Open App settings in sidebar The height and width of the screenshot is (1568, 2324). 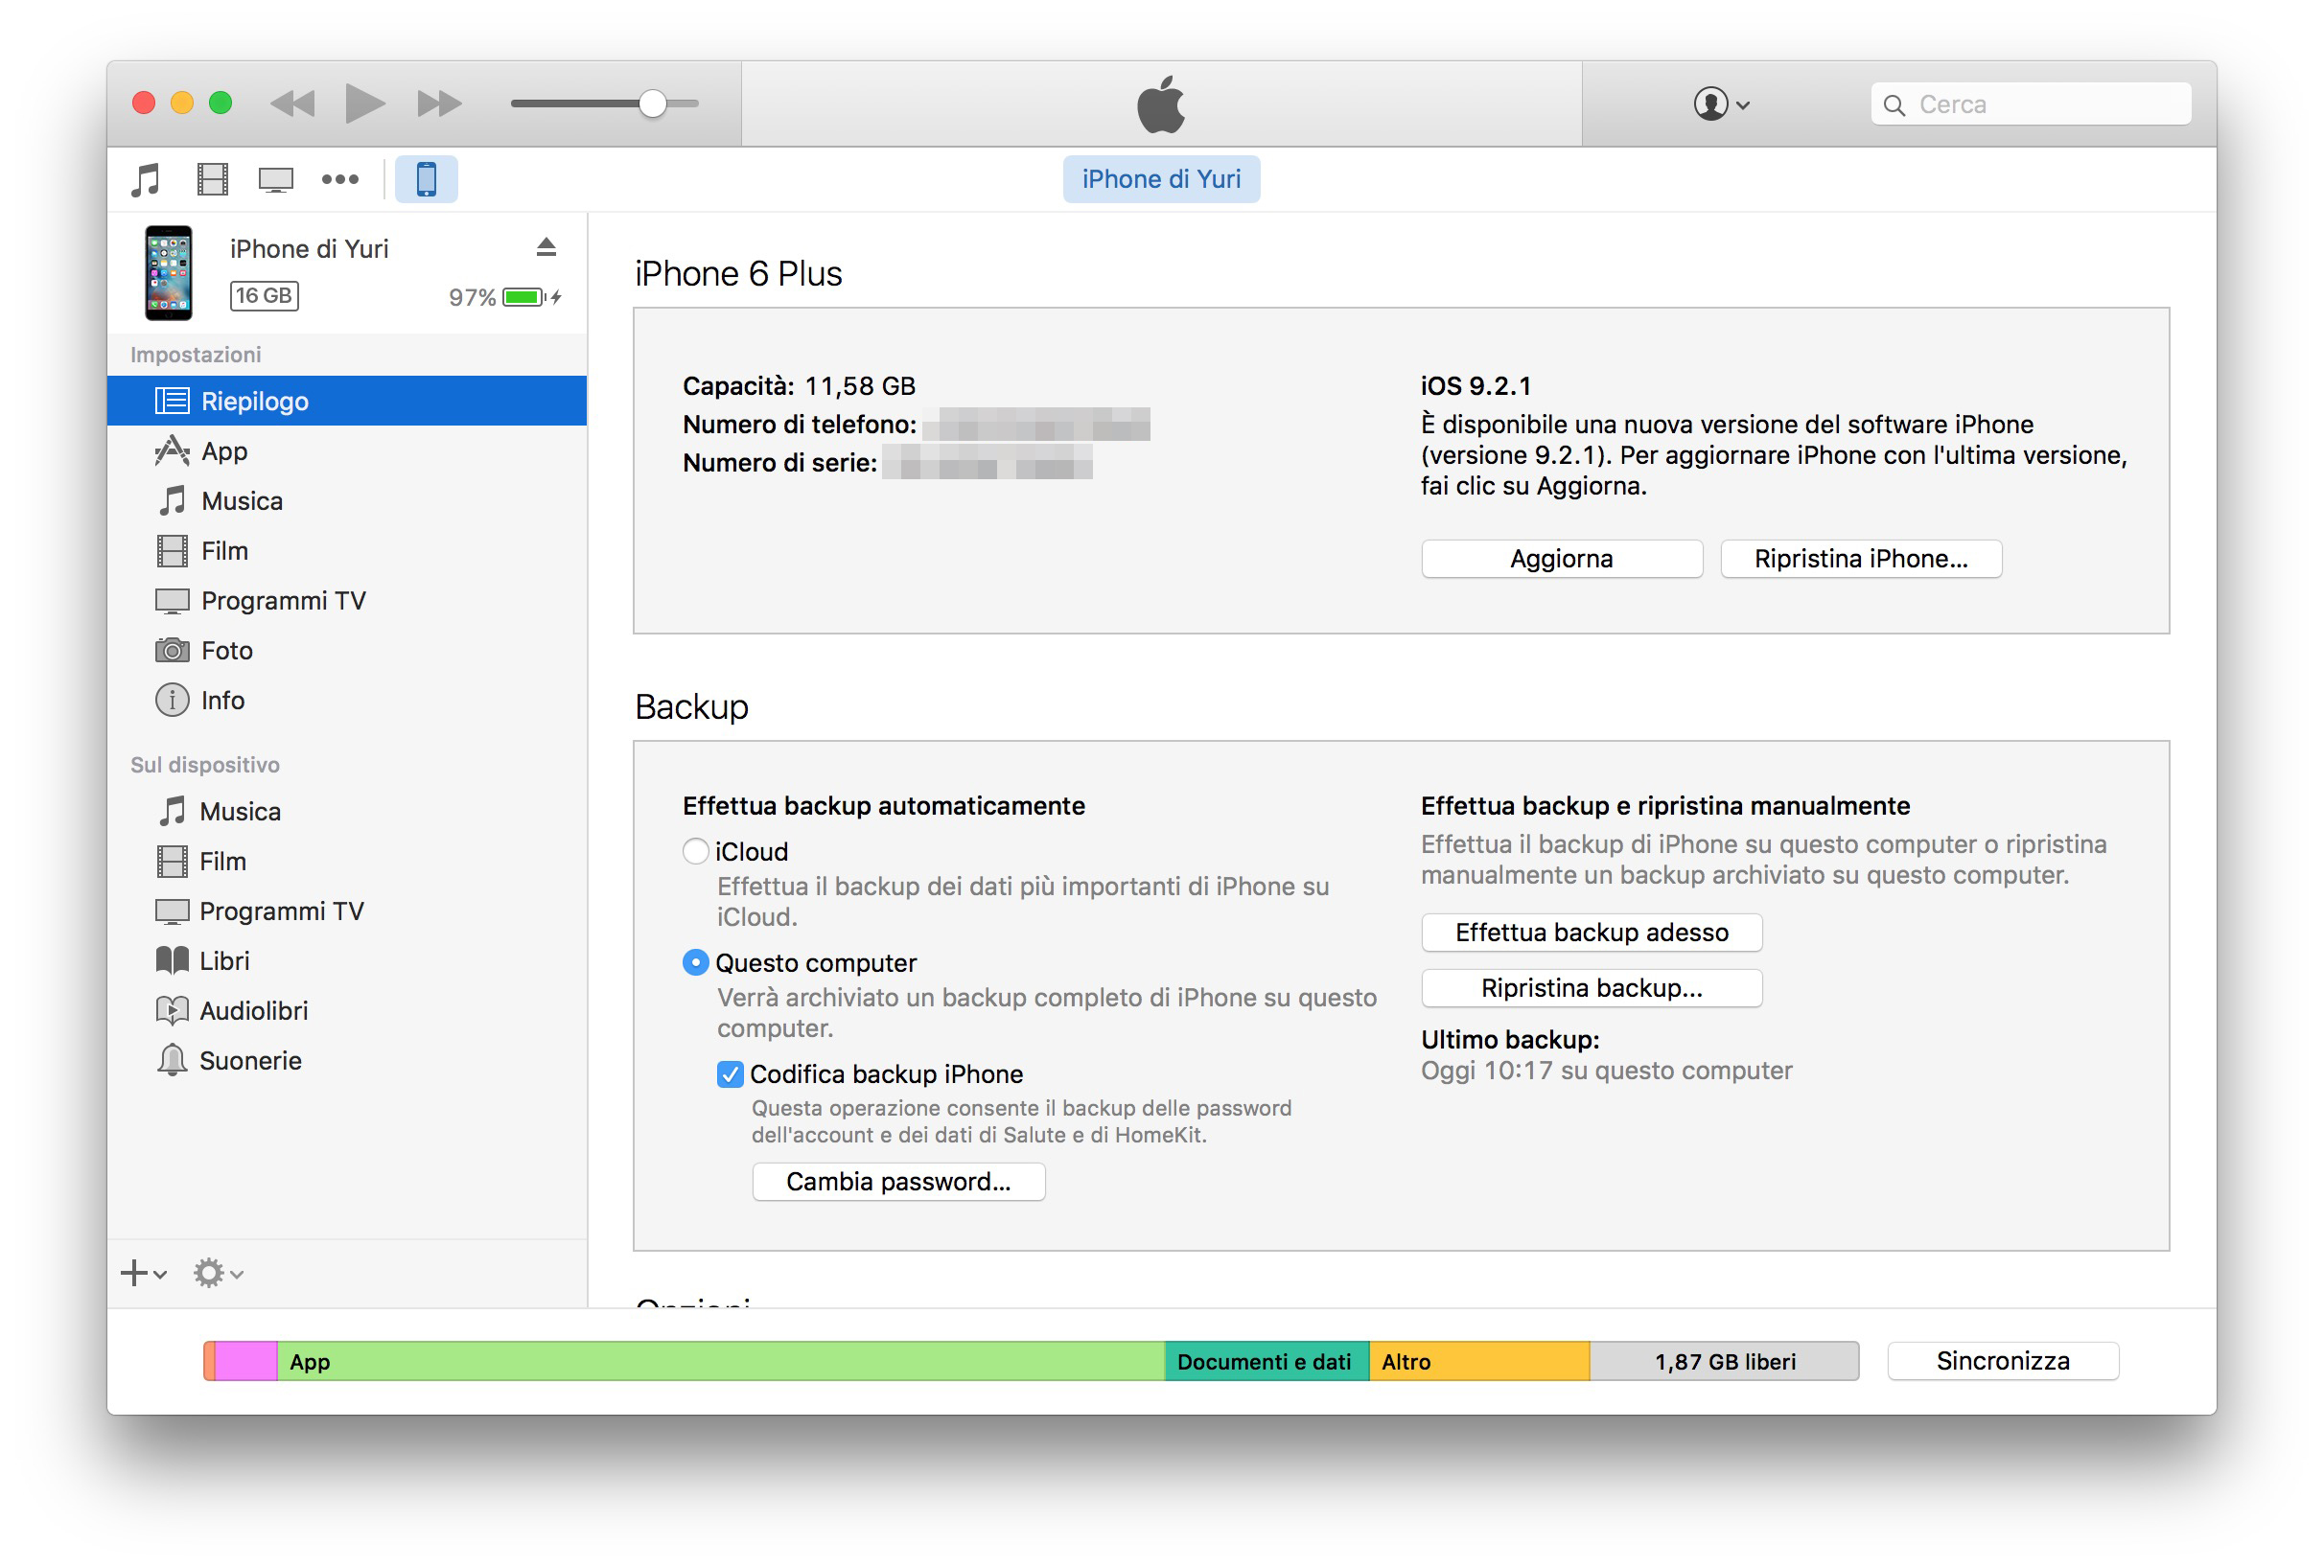(x=225, y=451)
